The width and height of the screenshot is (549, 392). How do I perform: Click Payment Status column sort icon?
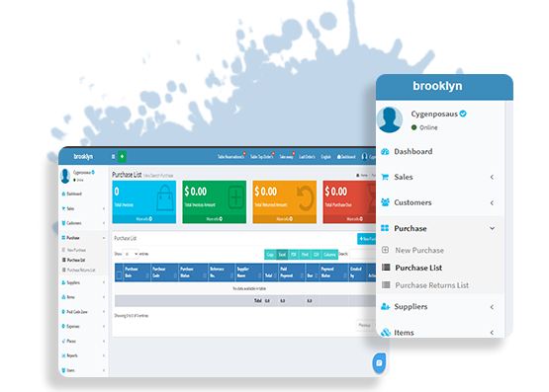click(x=345, y=275)
